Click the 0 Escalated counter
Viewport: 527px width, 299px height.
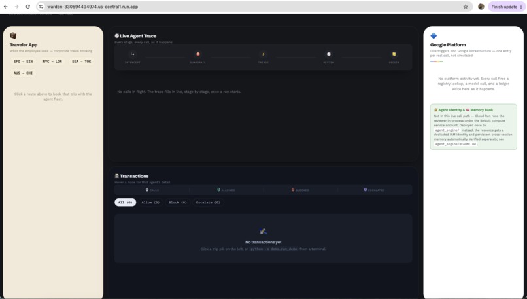(x=375, y=190)
